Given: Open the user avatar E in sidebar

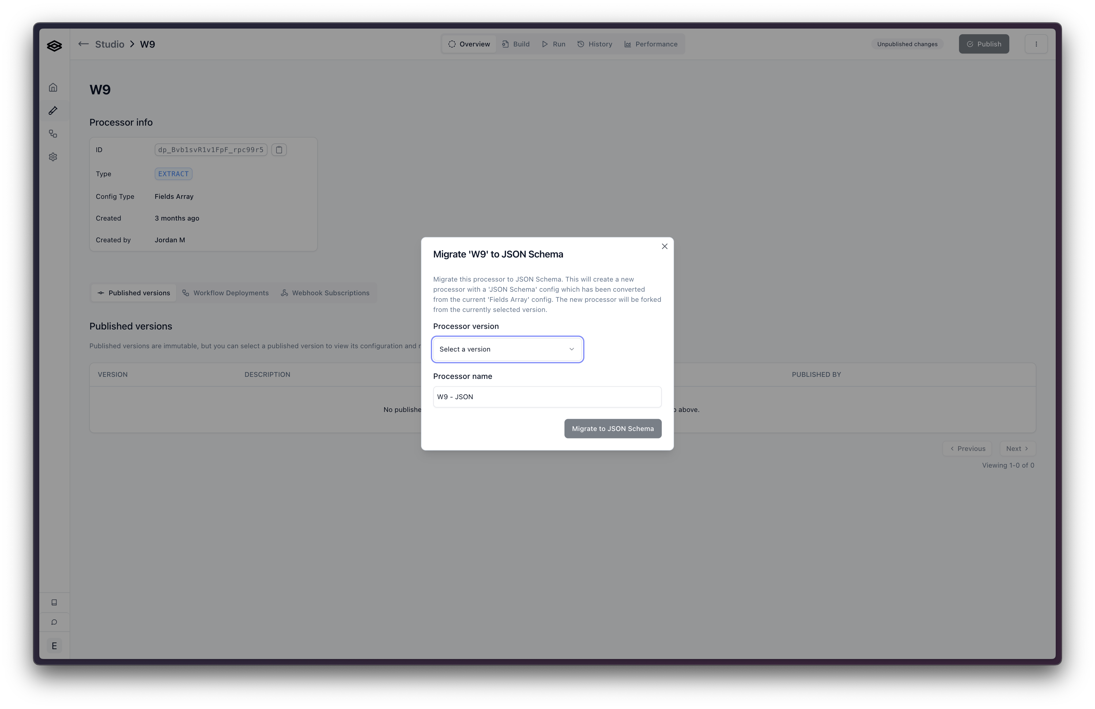Looking at the screenshot, I should 54,646.
